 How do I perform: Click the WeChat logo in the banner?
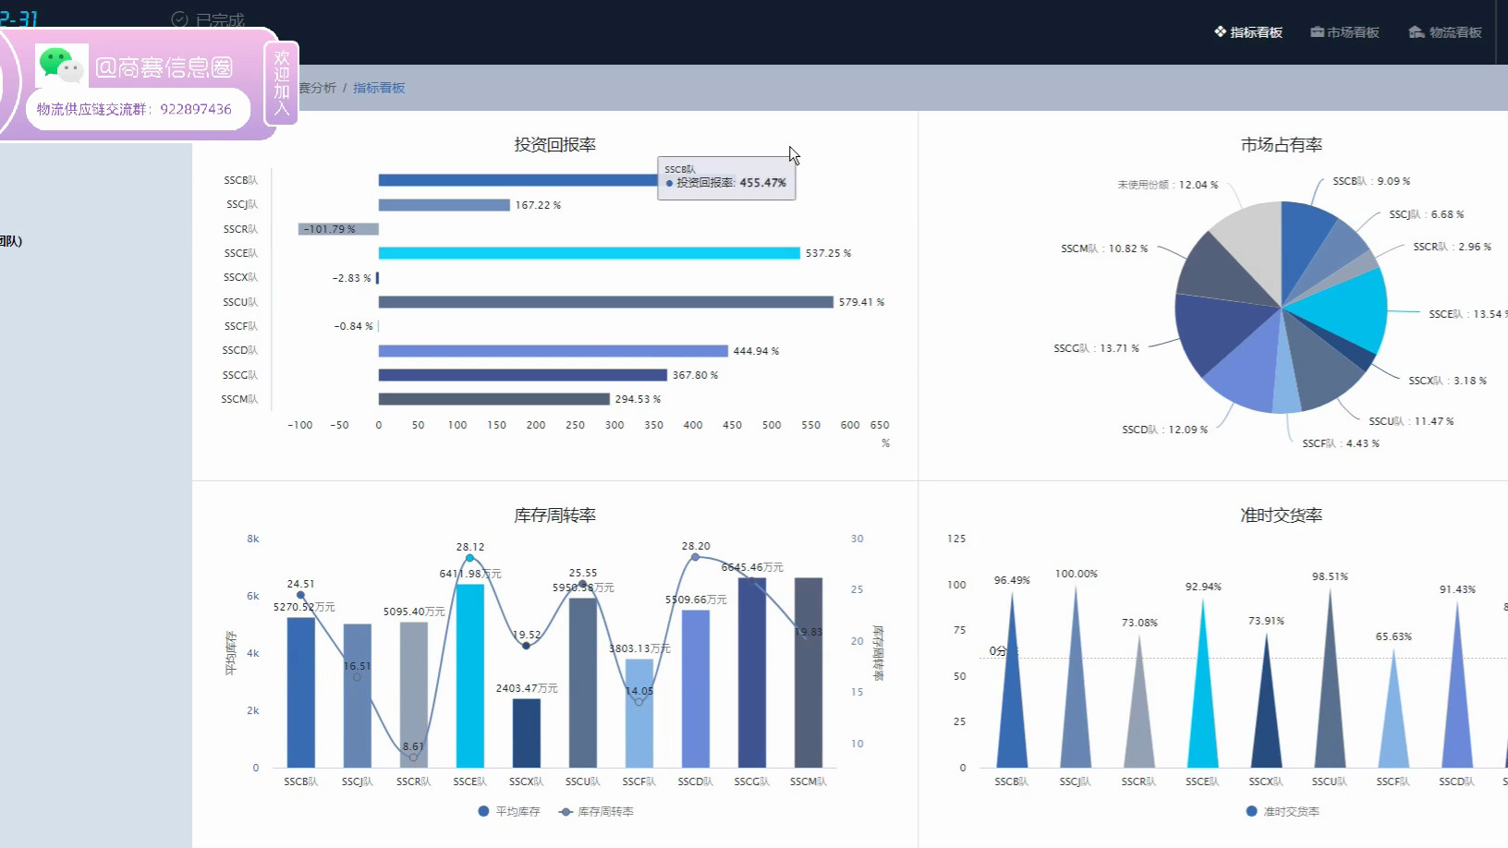pyautogui.click(x=61, y=66)
